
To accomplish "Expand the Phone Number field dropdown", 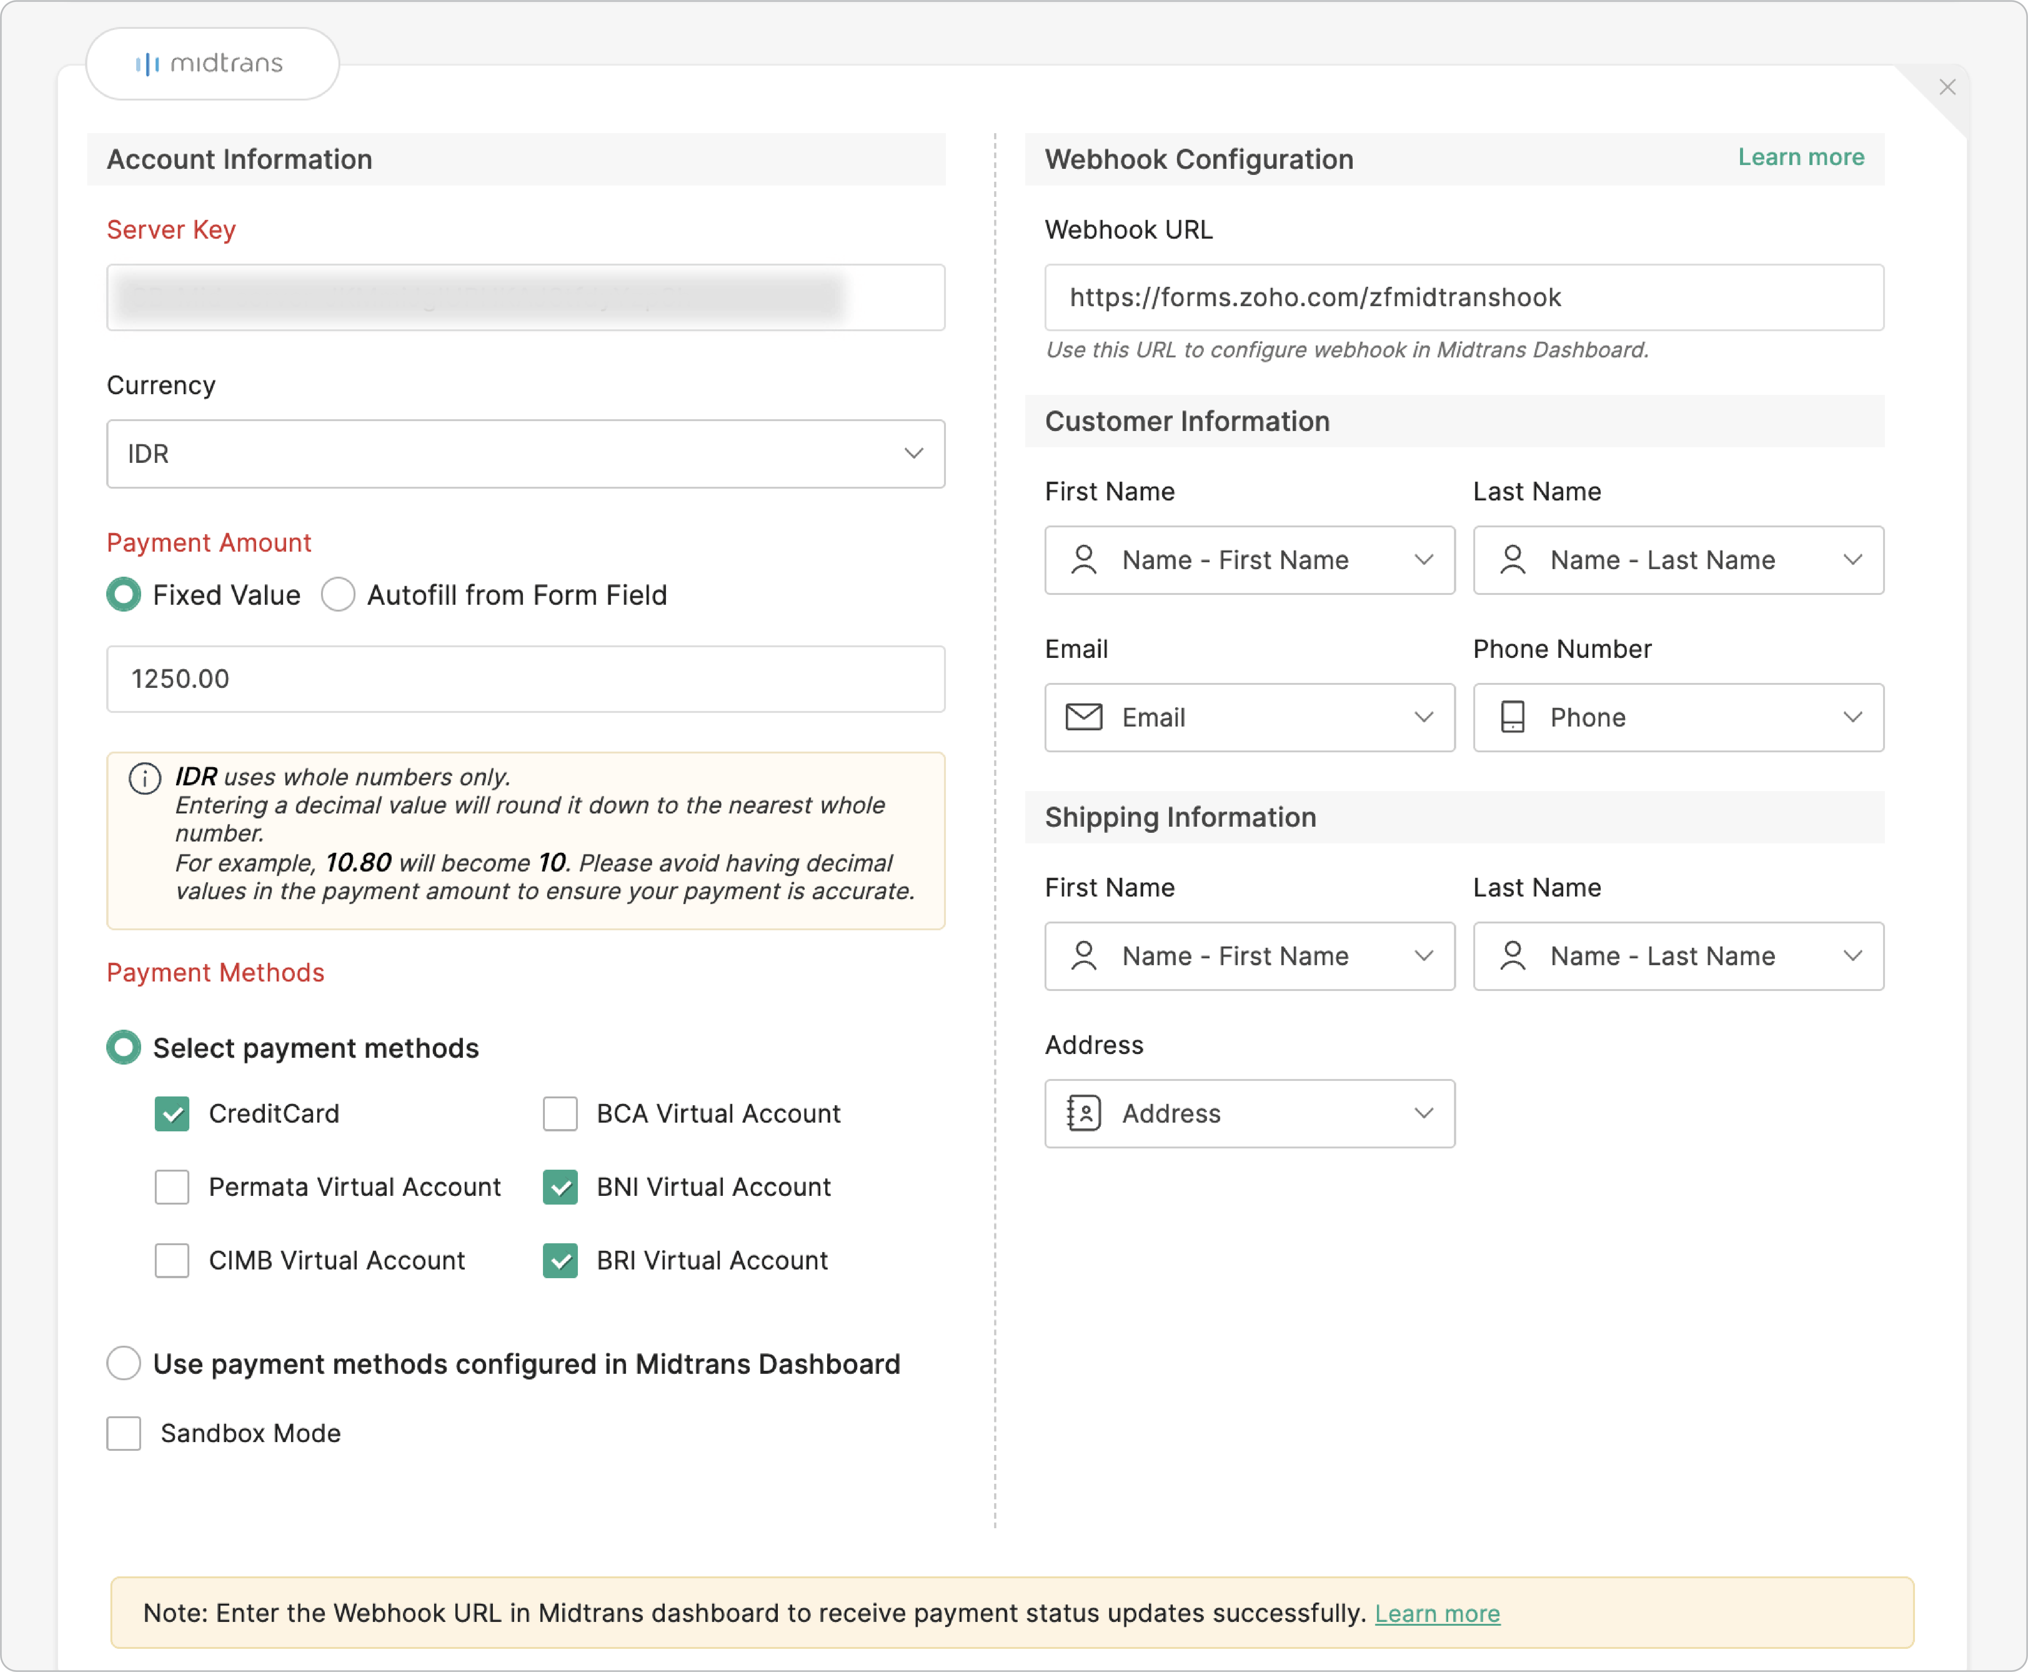I will click(x=1852, y=717).
